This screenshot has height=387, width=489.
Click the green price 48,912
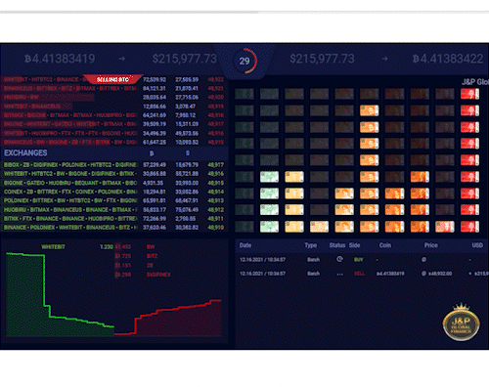coord(216,209)
